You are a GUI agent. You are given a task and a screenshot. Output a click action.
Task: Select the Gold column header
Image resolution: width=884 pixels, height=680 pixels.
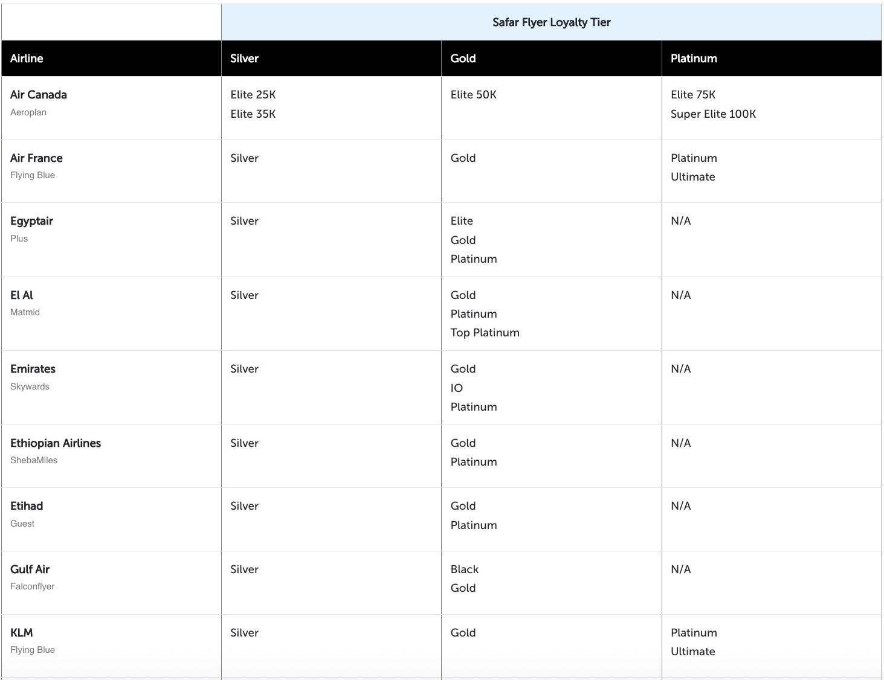click(x=463, y=59)
